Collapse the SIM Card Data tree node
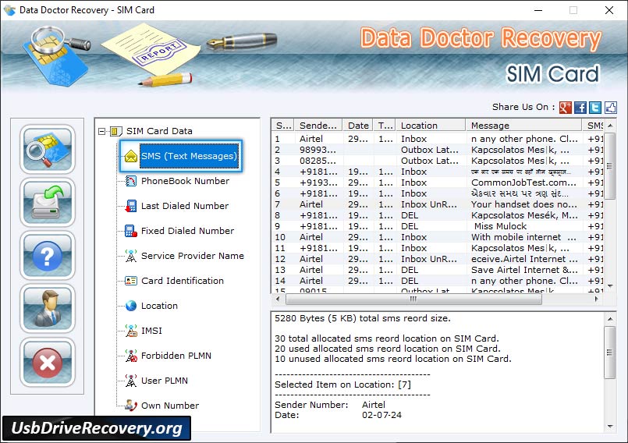Image resolution: width=628 pixels, height=443 pixels. pos(101,131)
